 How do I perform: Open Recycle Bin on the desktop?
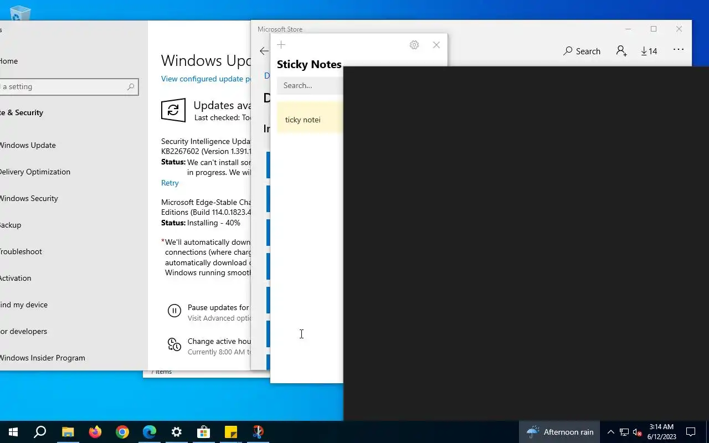[19, 13]
